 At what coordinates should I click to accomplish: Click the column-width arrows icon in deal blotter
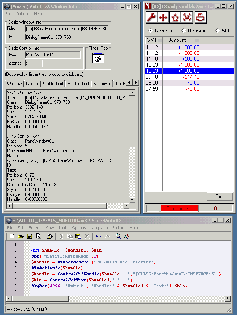pyautogui.click(x=163, y=17)
